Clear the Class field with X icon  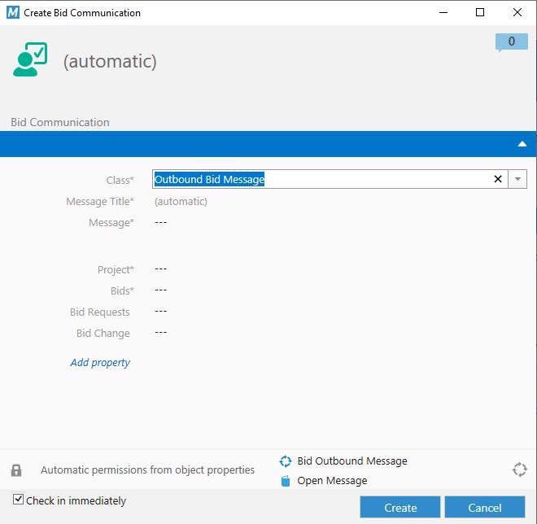point(498,179)
